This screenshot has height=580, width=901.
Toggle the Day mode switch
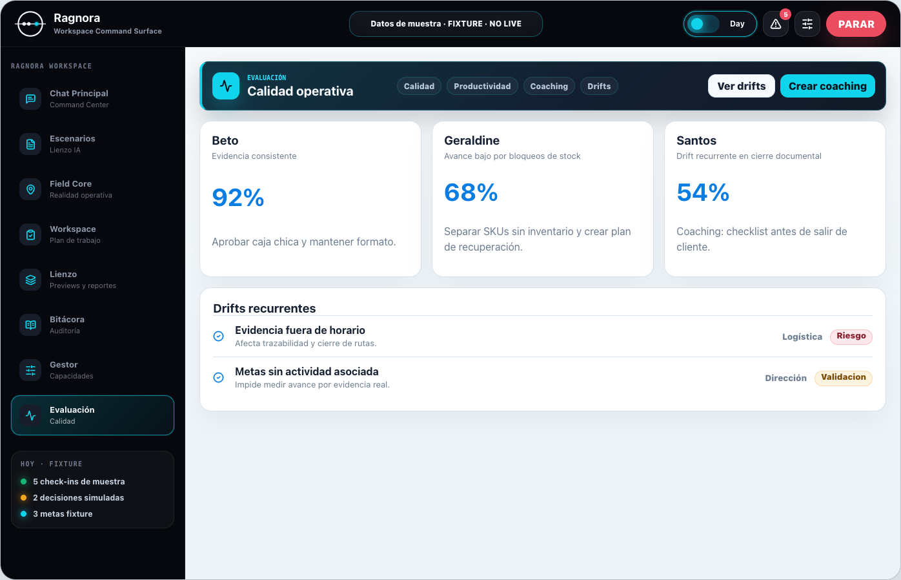pyautogui.click(x=705, y=24)
